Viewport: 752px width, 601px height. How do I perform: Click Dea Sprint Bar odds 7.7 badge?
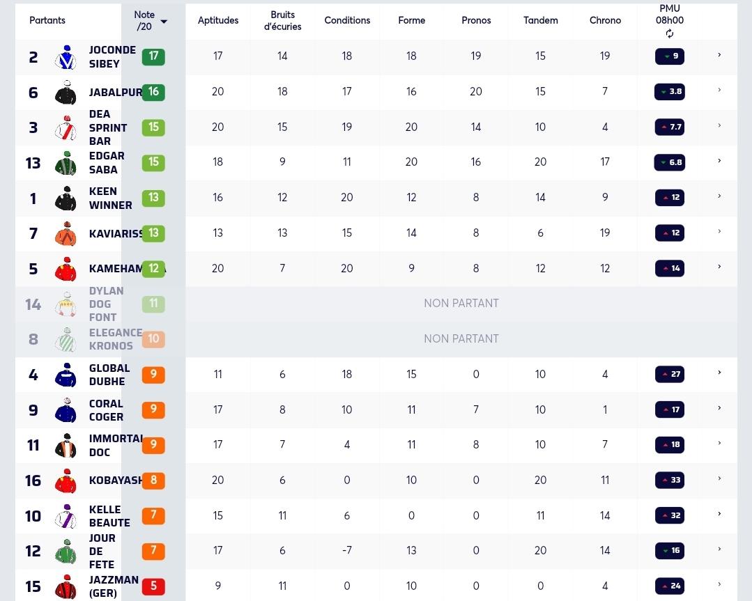670,127
